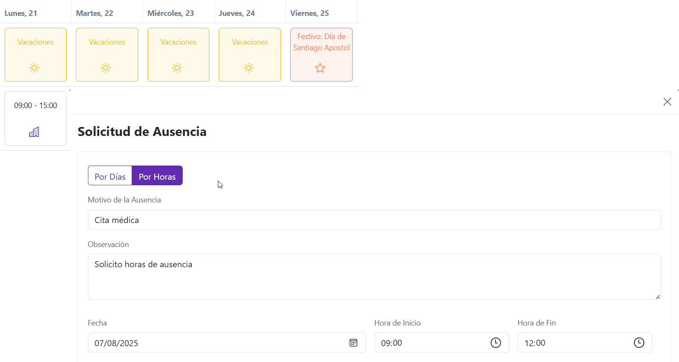679x362 pixels.
Task: Click the sun icon in Lunes 21 card
Action: [34, 68]
